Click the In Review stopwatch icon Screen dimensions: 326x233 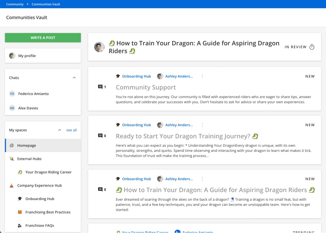point(312,47)
